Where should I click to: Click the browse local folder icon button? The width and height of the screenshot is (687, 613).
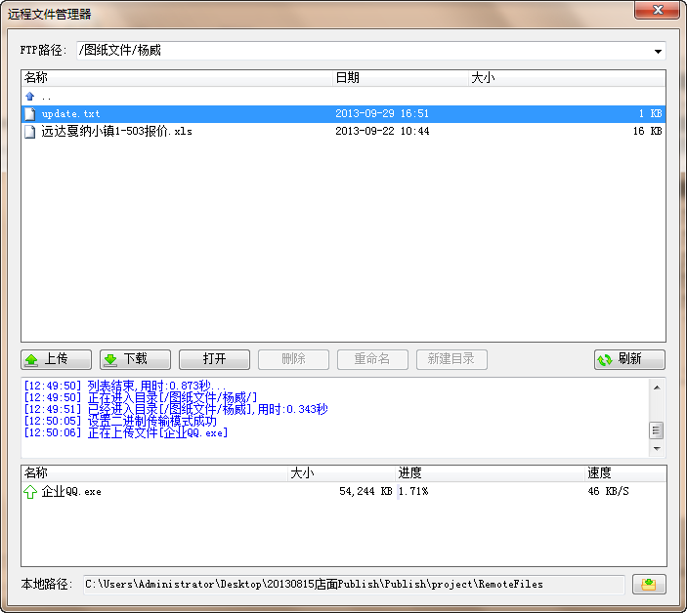(x=649, y=584)
